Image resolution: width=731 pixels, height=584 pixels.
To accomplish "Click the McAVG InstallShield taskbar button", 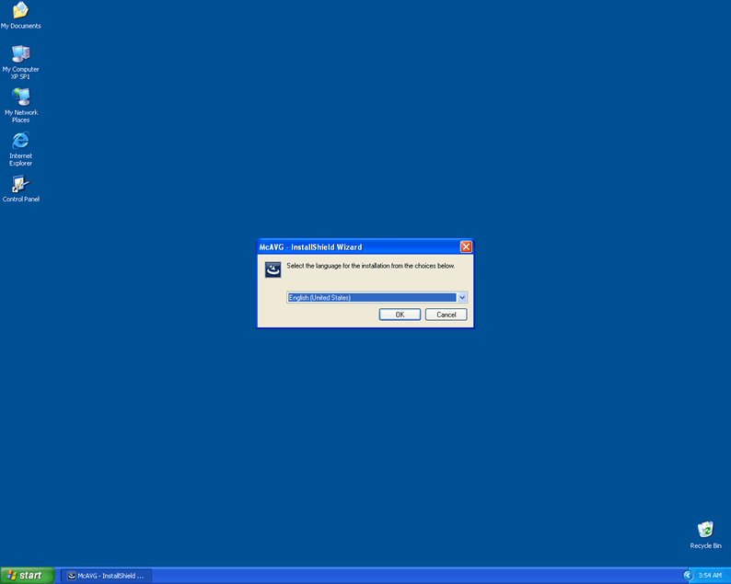I will [x=107, y=575].
